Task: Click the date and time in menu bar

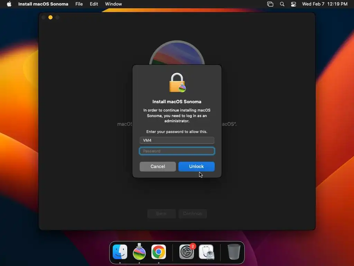Action: 325,4
